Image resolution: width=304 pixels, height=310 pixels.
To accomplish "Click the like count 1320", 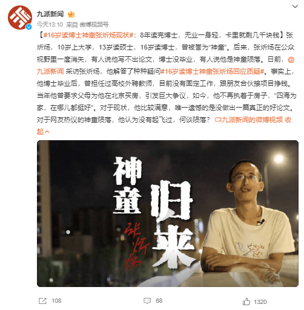I will click(x=260, y=302).
